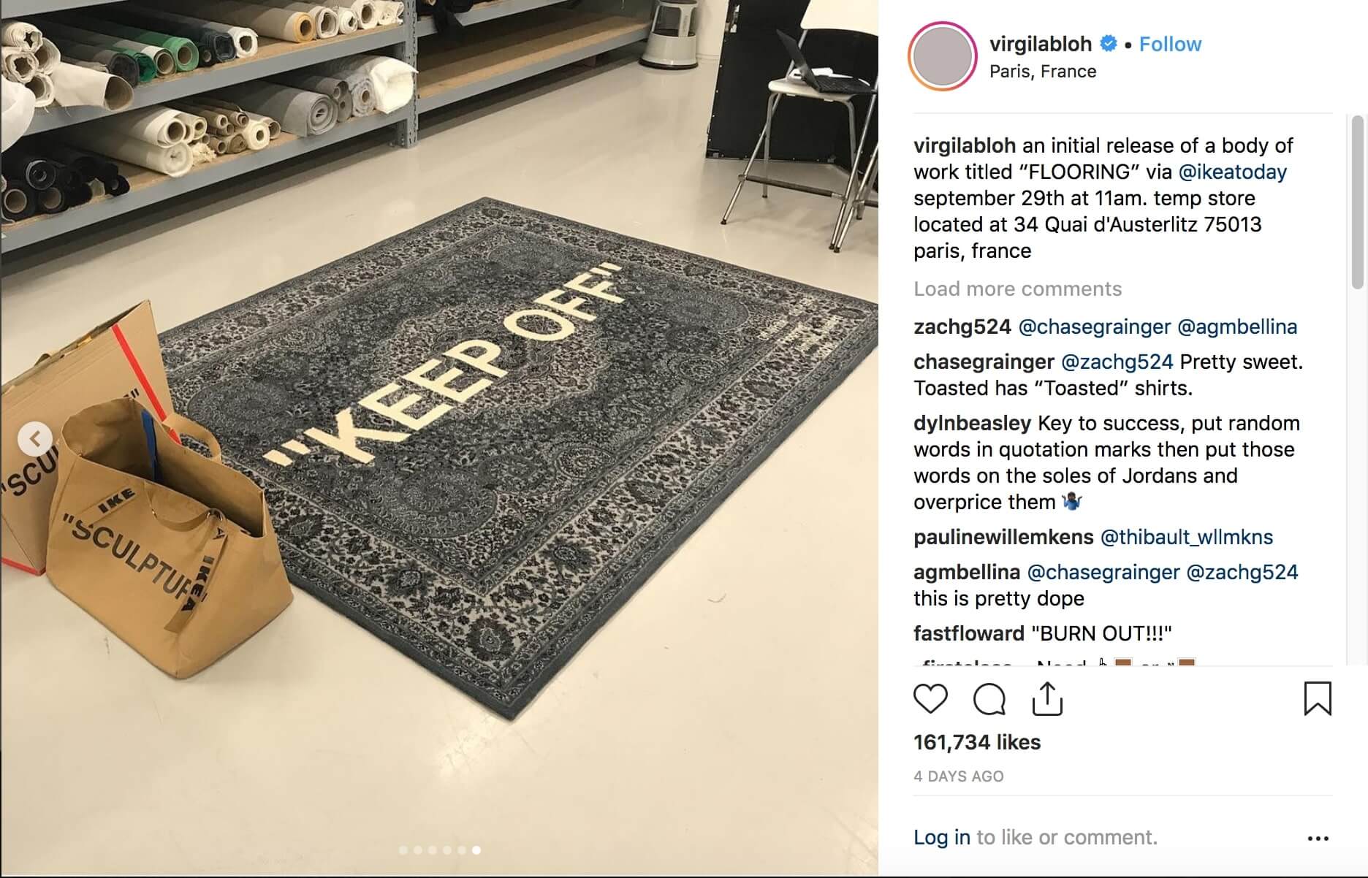Open zachg524's commenter profile

(x=962, y=327)
